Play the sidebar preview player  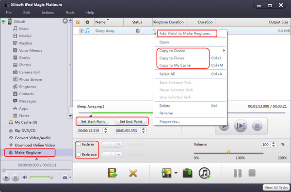tap(6, 177)
